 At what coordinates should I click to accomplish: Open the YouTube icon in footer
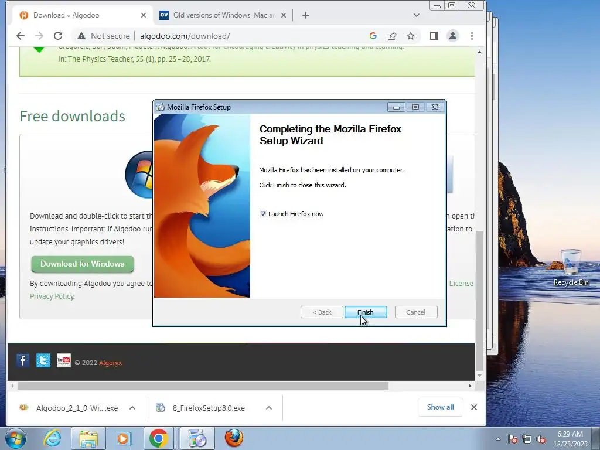pyautogui.click(x=63, y=360)
